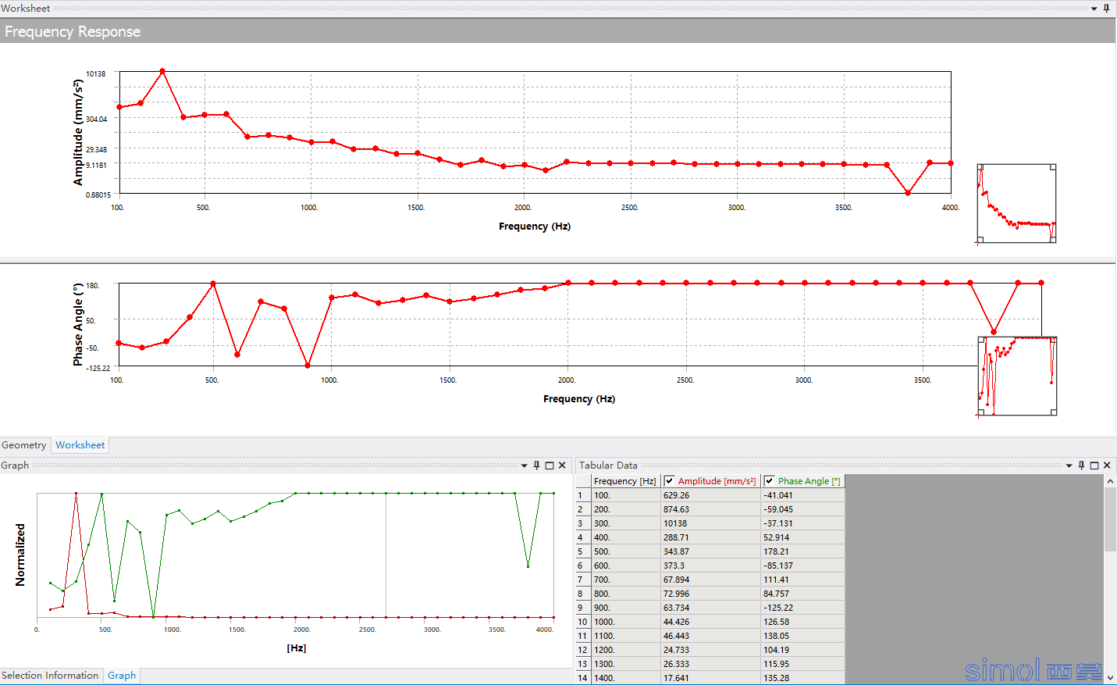Select amplitude cell 44.426
Screen dimensions: 1117x685
[x=710, y=622]
